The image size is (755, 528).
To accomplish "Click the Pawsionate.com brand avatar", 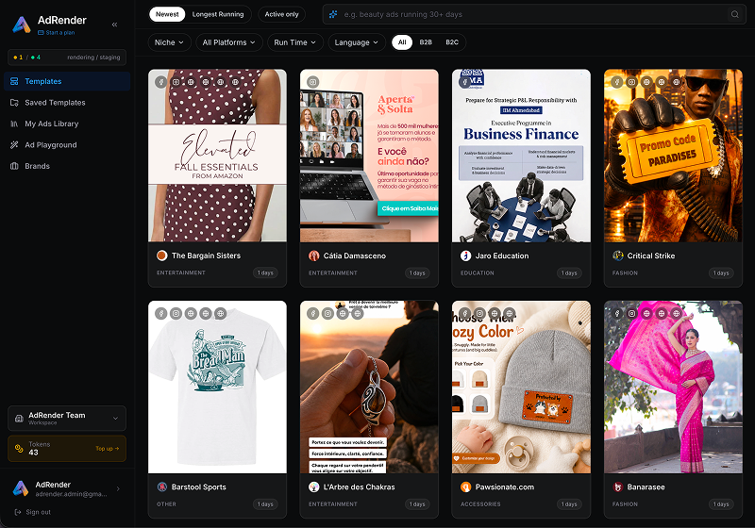I will pyautogui.click(x=465, y=487).
